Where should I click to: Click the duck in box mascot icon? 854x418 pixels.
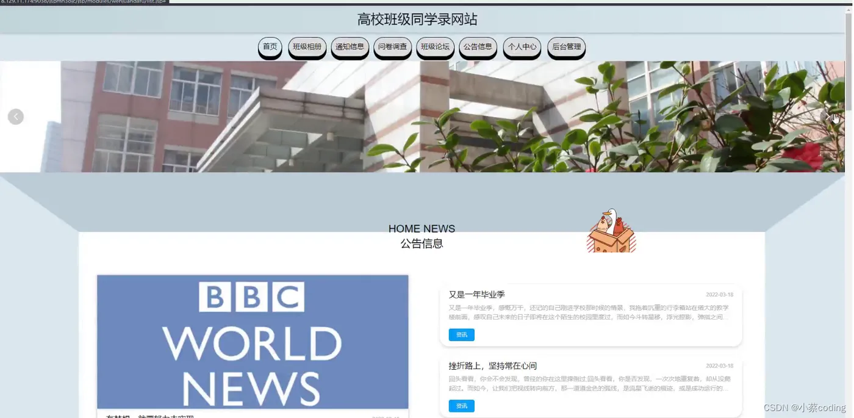[x=611, y=231]
